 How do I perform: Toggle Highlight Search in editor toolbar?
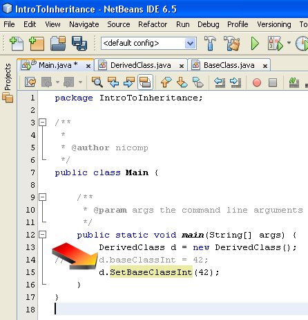(145, 82)
